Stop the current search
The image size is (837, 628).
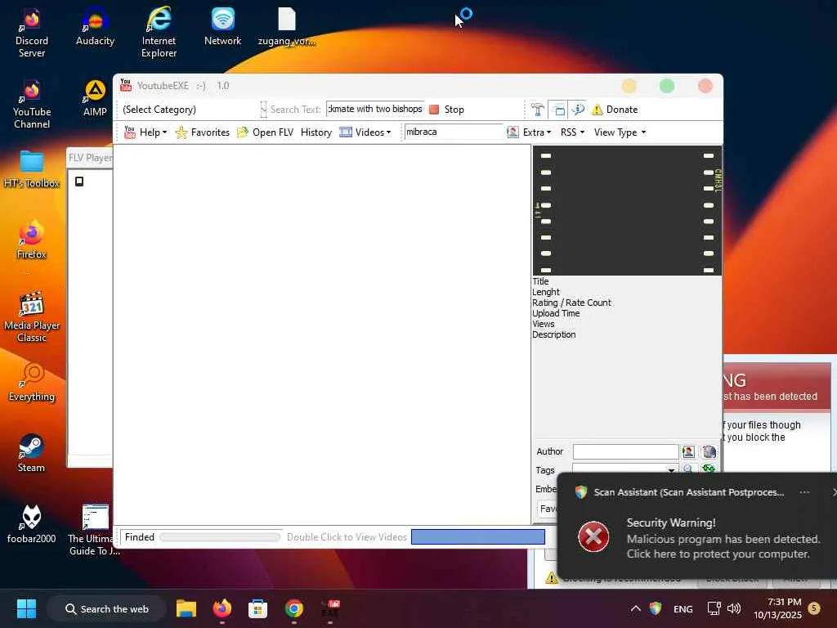(447, 110)
